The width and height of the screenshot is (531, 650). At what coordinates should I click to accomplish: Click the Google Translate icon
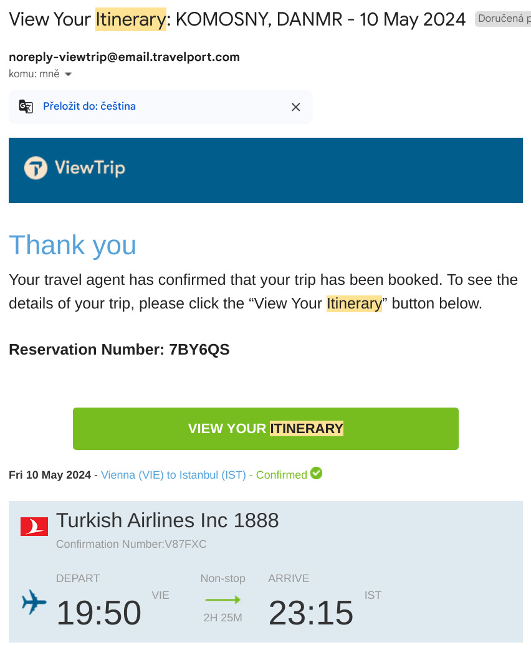click(x=26, y=107)
